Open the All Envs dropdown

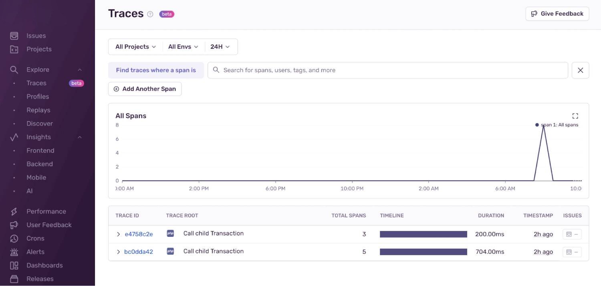coord(183,46)
